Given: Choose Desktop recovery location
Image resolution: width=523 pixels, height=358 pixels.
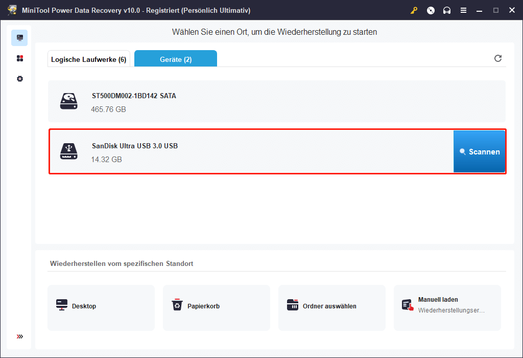Looking at the screenshot, I should click(x=101, y=306).
